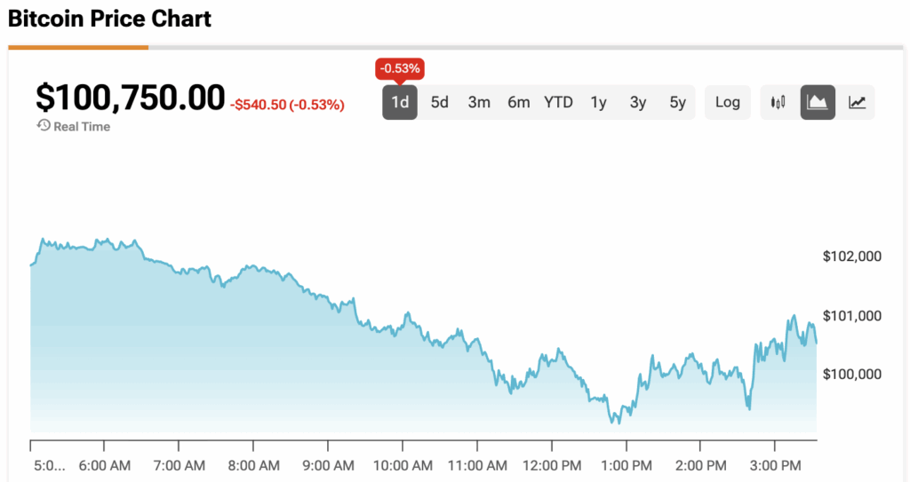Image resolution: width=910 pixels, height=482 pixels.
Task: Switch chart to 3m range
Action: pos(479,102)
